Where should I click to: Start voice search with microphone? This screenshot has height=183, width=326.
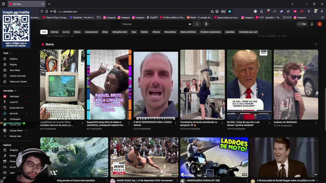[x=206, y=24]
